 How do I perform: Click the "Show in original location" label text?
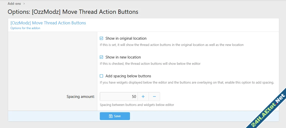126,38
